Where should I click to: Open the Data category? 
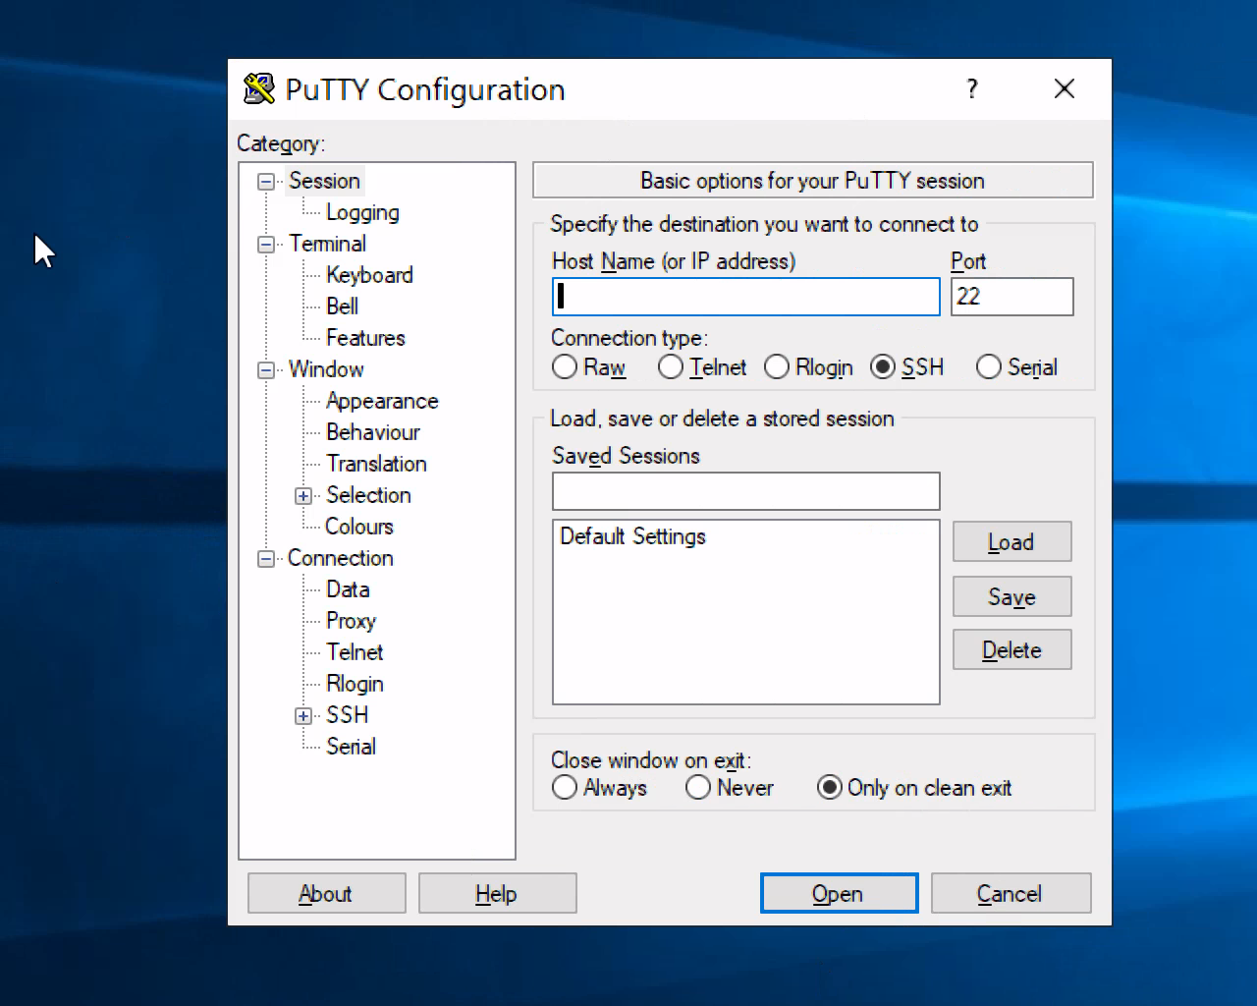coord(348,589)
